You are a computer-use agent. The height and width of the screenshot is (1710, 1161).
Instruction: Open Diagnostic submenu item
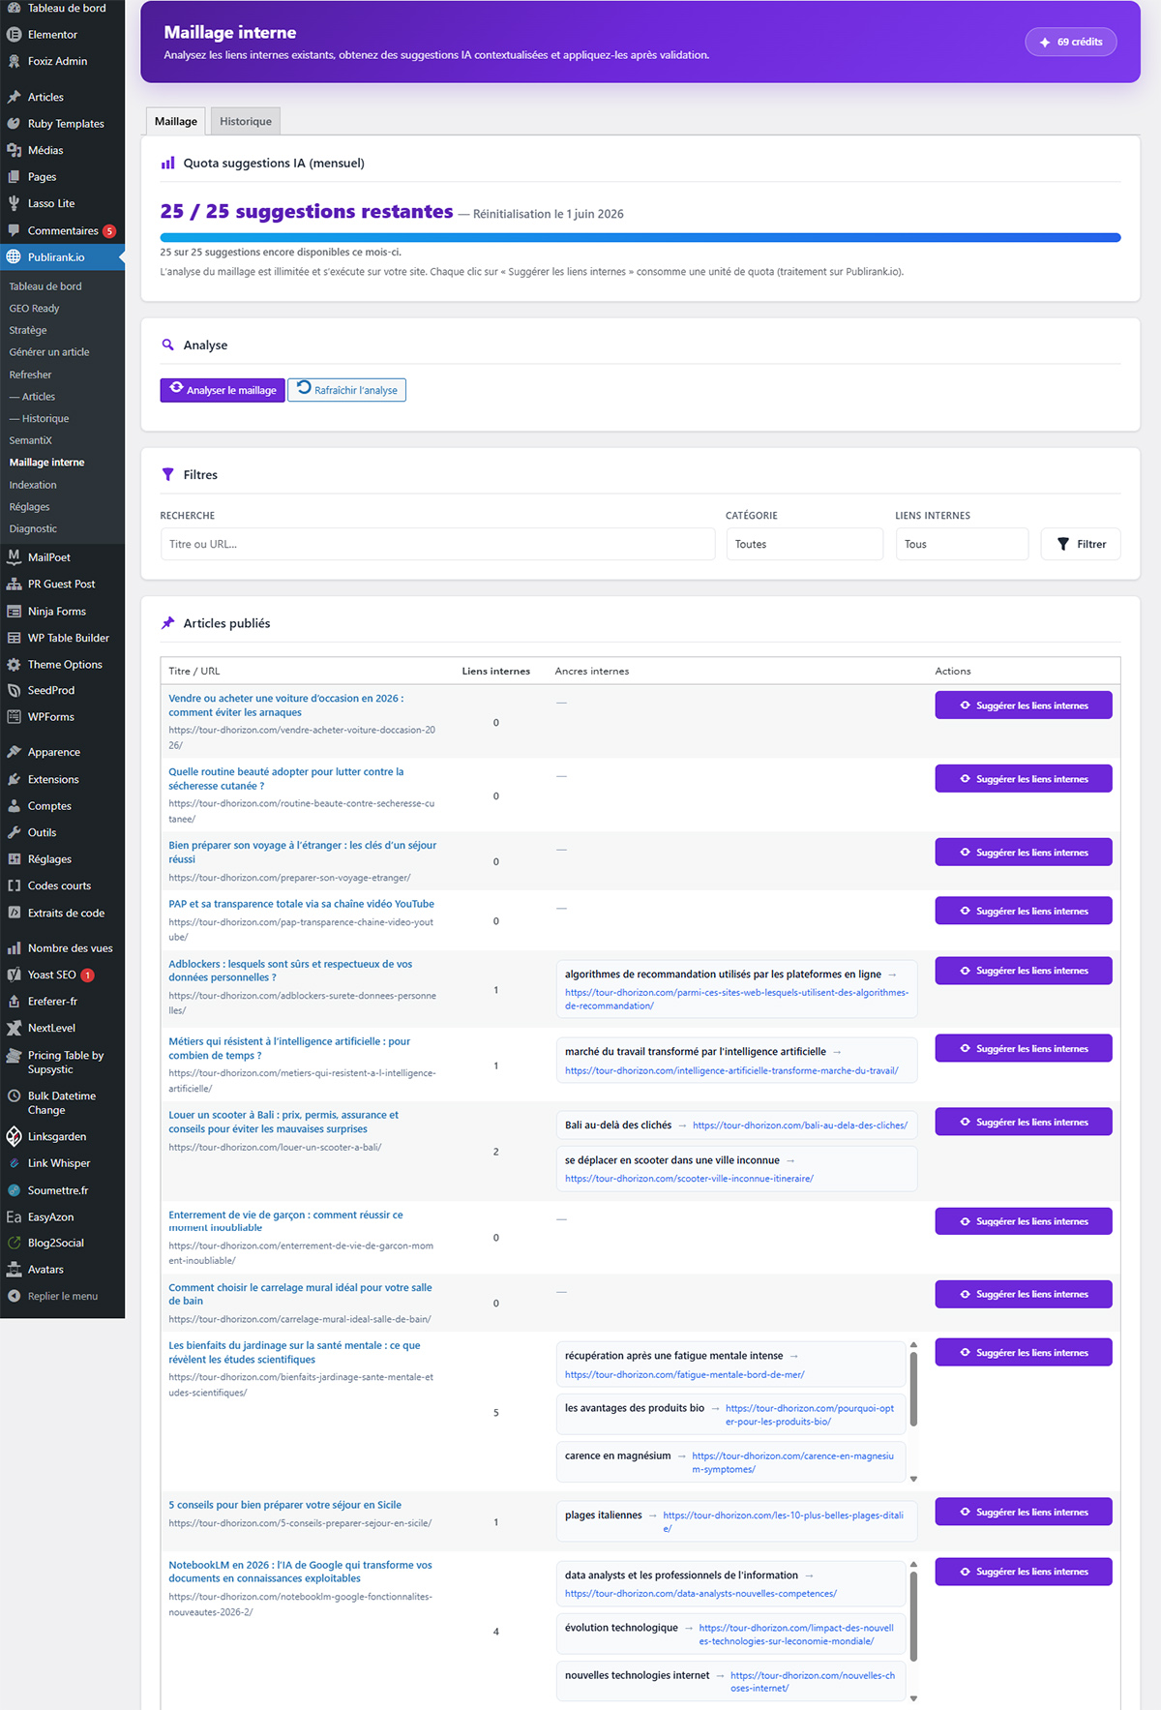(33, 529)
